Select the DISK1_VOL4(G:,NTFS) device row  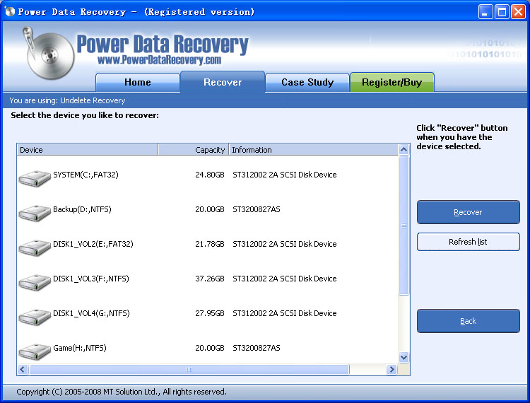coord(208,317)
